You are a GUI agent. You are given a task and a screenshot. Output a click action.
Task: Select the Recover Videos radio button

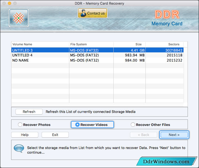[x=77, y=125]
